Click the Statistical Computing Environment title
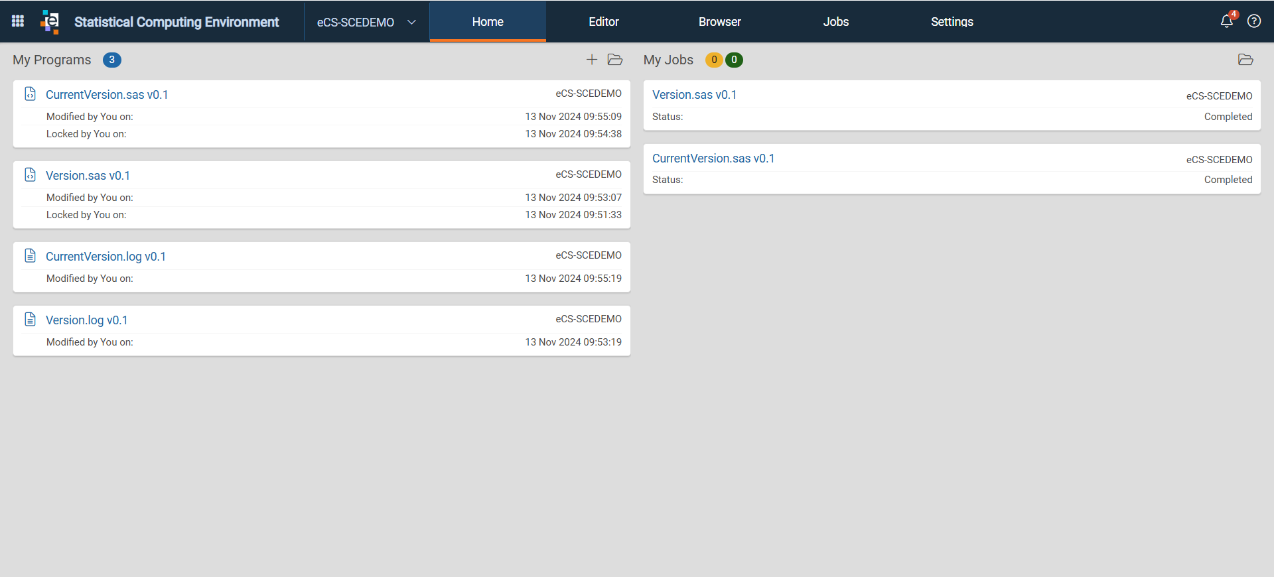The image size is (1274, 577). pos(177,22)
